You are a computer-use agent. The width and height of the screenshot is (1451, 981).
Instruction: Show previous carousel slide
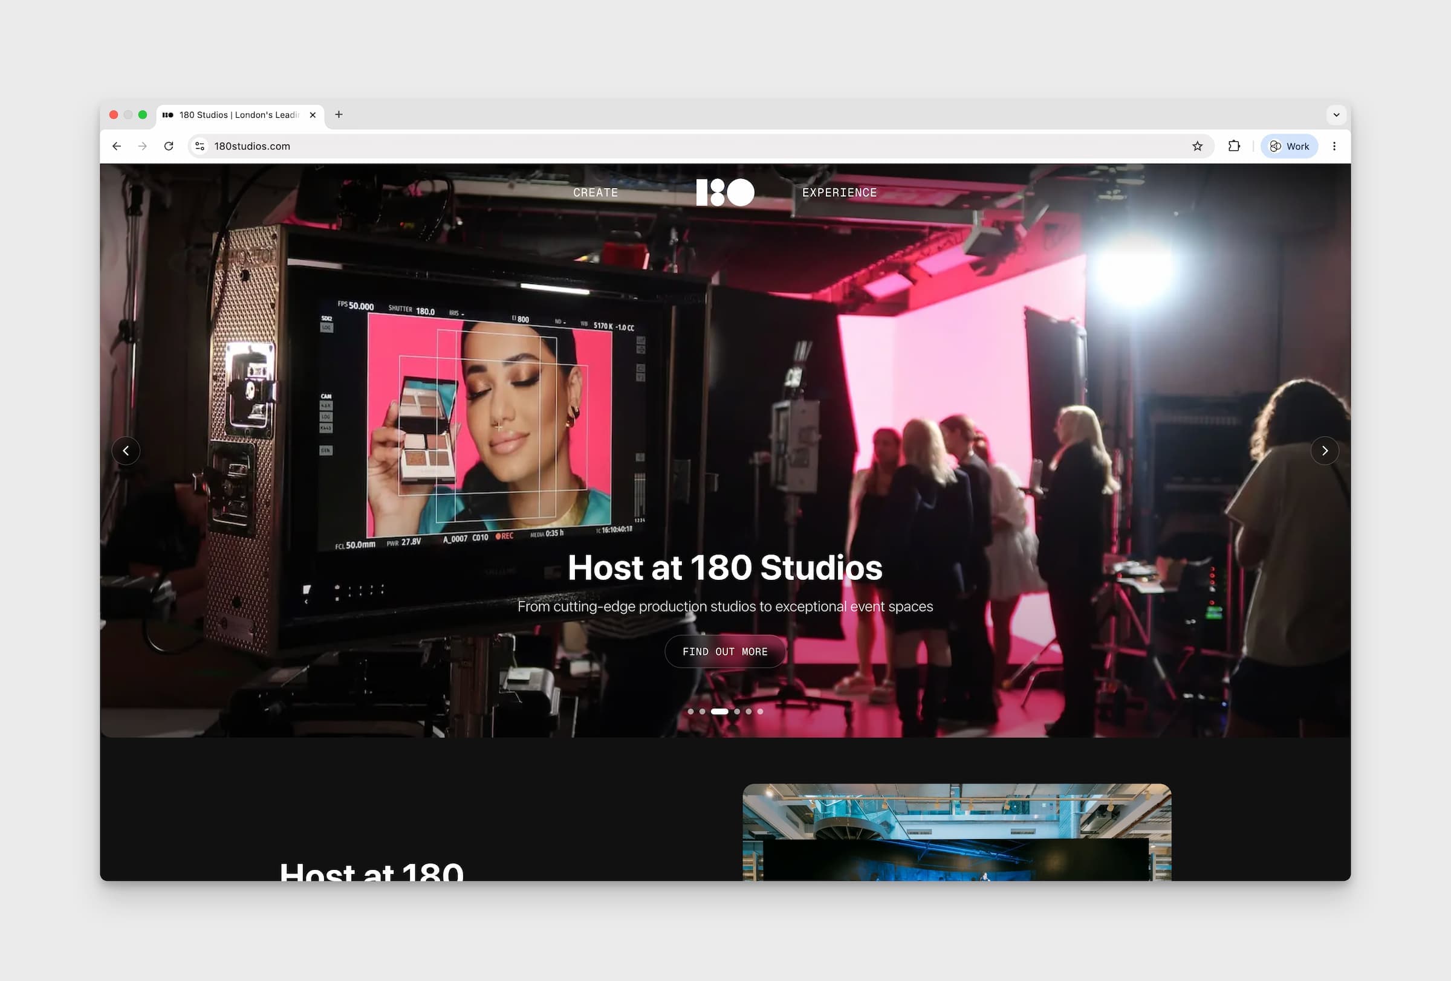[126, 450]
